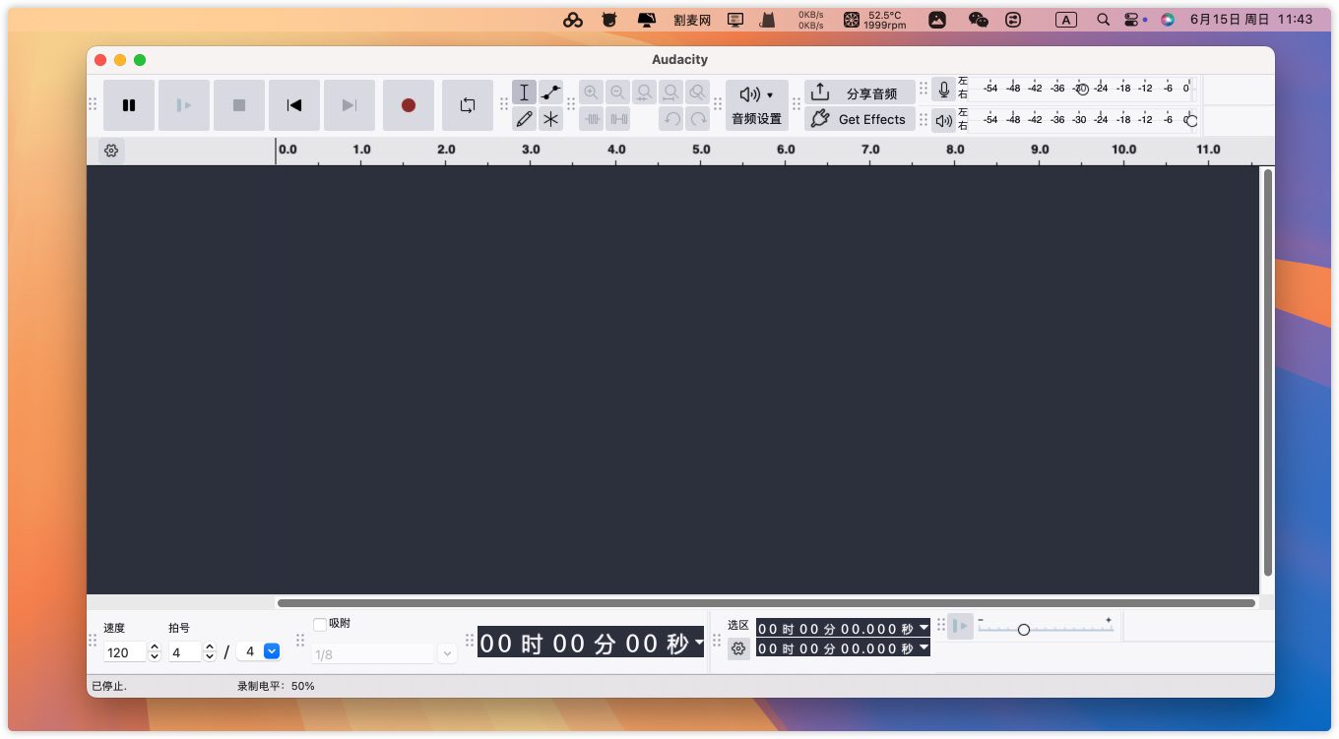This screenshot has height=739, width=1339.
Task: Click the Zoom In magnifier
Action: (591, 92)
